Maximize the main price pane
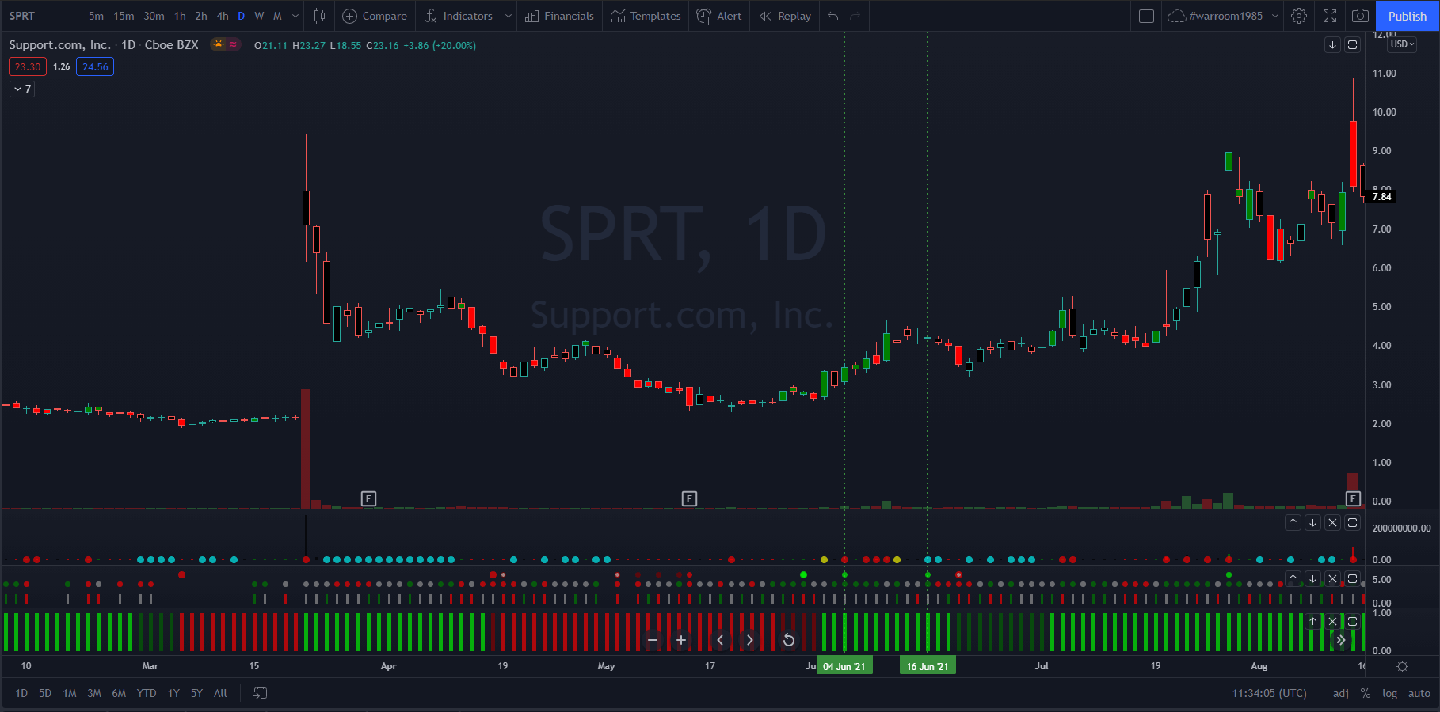 (x=1353, y=45)
